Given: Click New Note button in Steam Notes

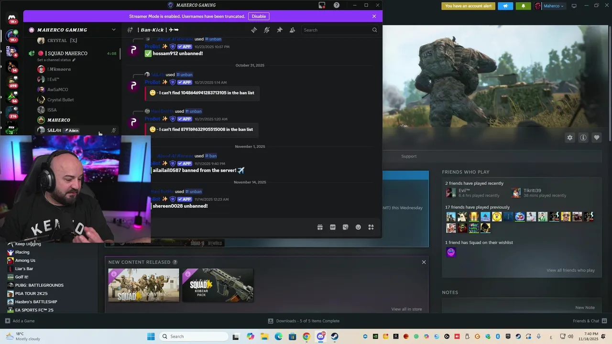Looking at the screenshot, I should coord(585,308).
